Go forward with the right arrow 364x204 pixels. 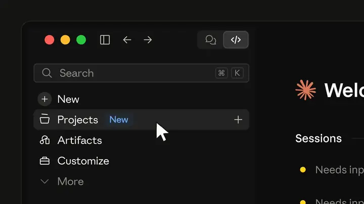pos(148,40)
